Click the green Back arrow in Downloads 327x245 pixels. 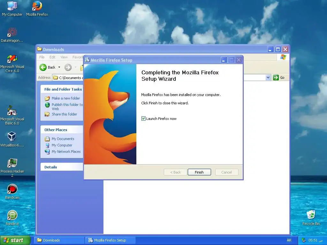(43, 67)
